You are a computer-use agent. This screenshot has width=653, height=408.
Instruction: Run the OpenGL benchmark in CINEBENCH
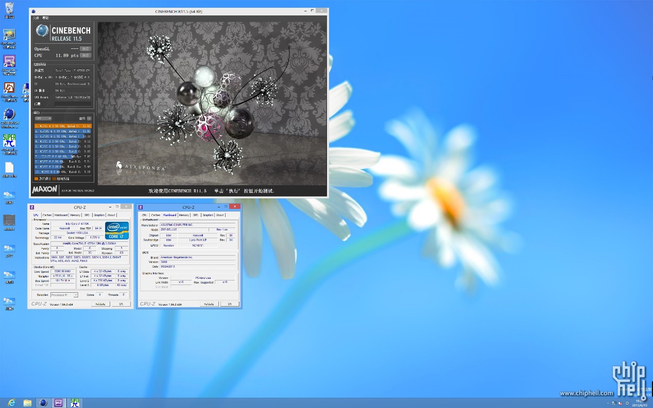(x=85, y=48)
